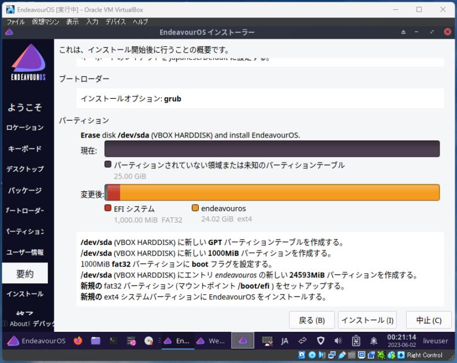Click the 'インストールオプション: grub' line
Screen dimensions: 457x363
tap(131, 99)
